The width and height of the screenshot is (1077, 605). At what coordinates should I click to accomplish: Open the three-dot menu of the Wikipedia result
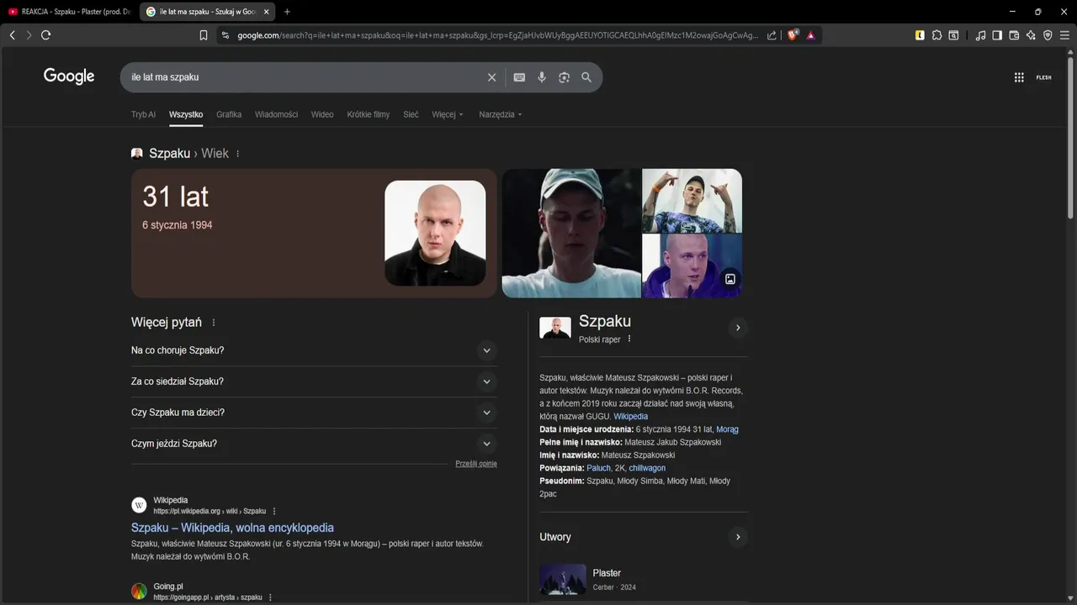click(274, 511)
